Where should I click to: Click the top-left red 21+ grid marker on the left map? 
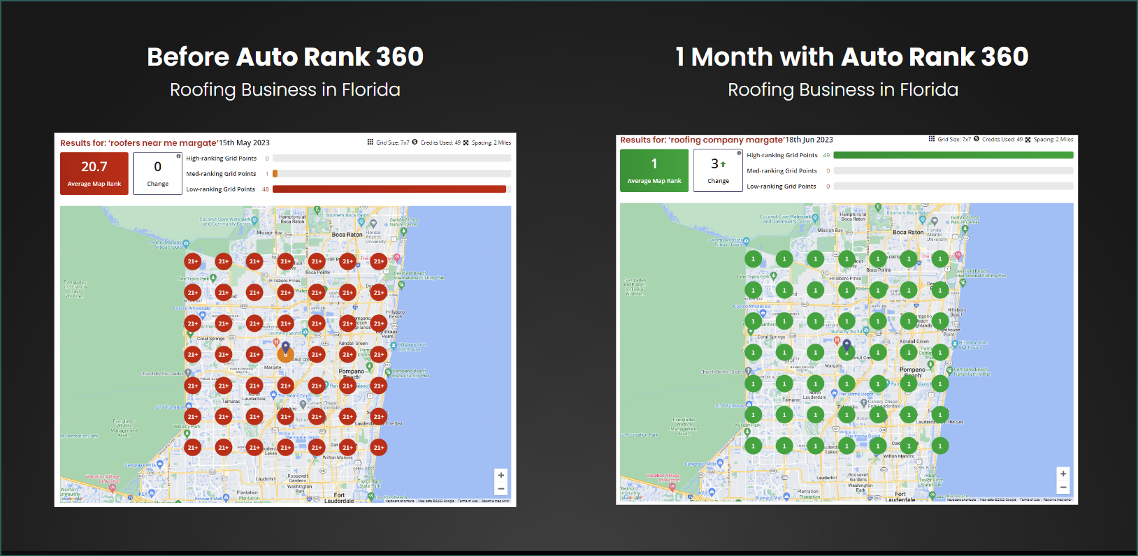pyautogui.click(x=192, y=261)
